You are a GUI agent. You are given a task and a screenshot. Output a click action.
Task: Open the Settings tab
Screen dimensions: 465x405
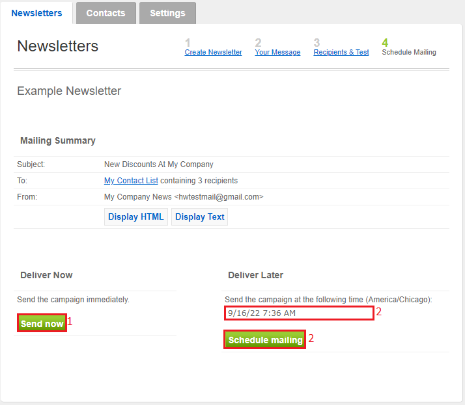167,13
